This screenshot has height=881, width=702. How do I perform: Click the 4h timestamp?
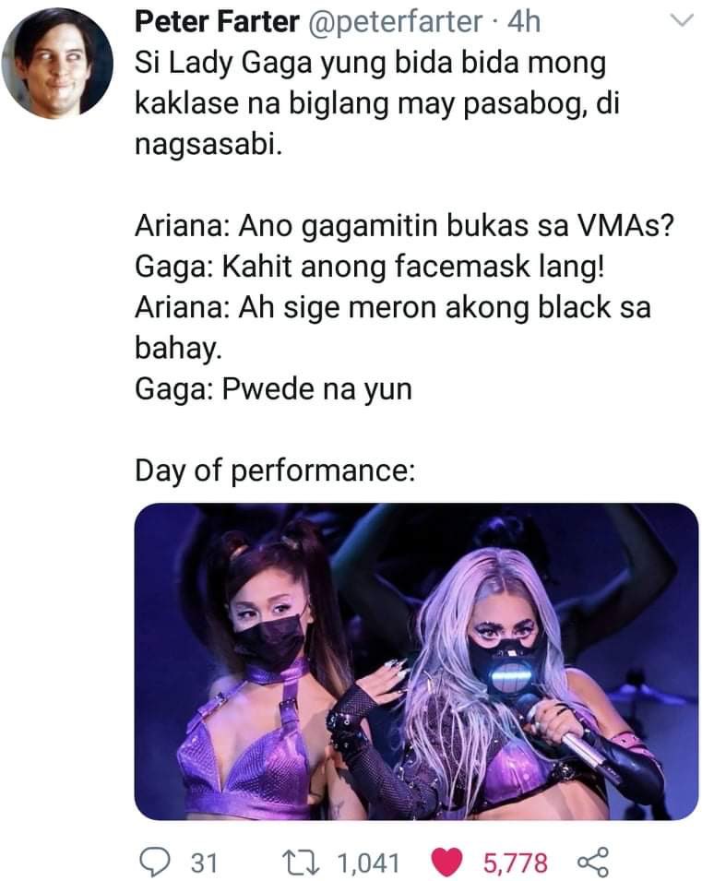[524, 22]
